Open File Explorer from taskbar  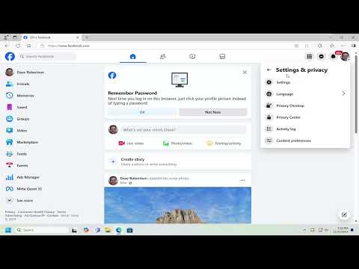point(108,230)
